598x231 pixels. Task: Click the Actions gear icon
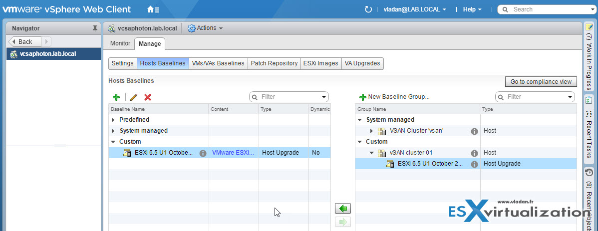[x=192, y=28]
